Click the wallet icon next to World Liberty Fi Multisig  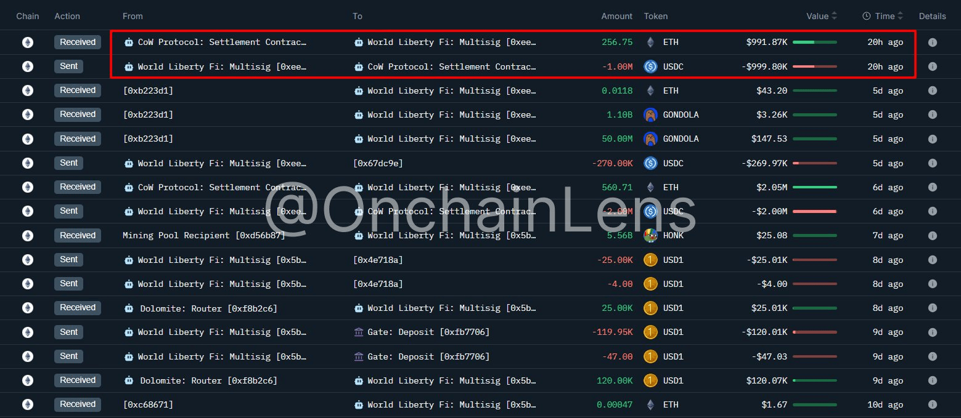[359, 42]
